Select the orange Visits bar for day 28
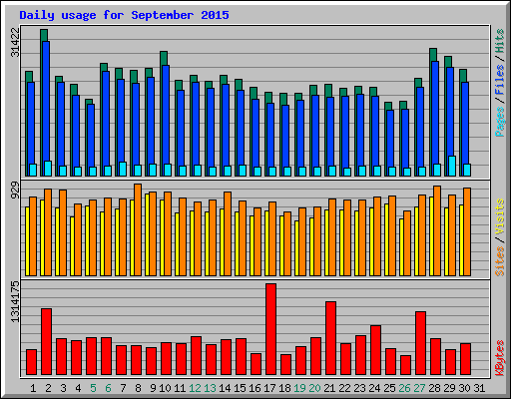Viewport: 511px width, 399px height. tap(437, 230)
